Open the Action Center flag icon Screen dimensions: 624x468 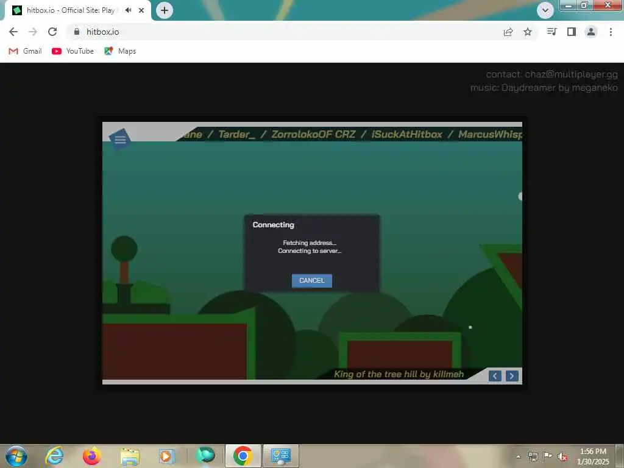click(548, 456)
